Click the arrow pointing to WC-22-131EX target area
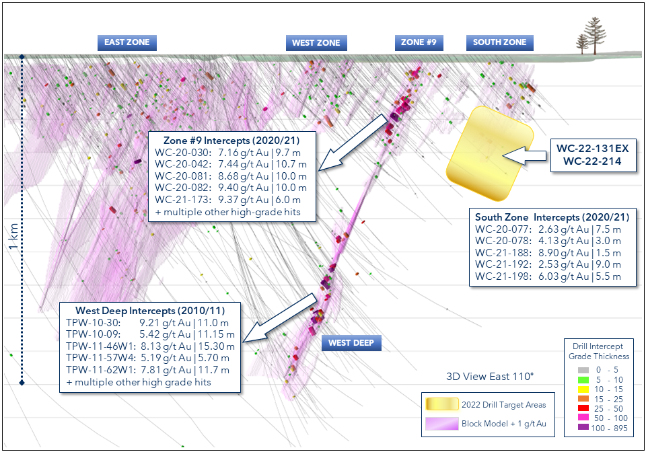The image size is (646, 452). (527, 156)
